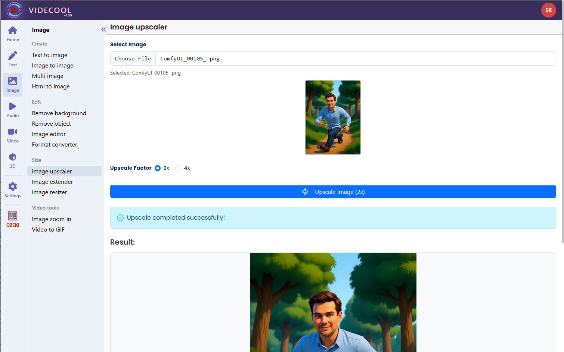This screenshot has width=564, height=352.
Task: Click the Choose File button
Action: pos(133,59)
